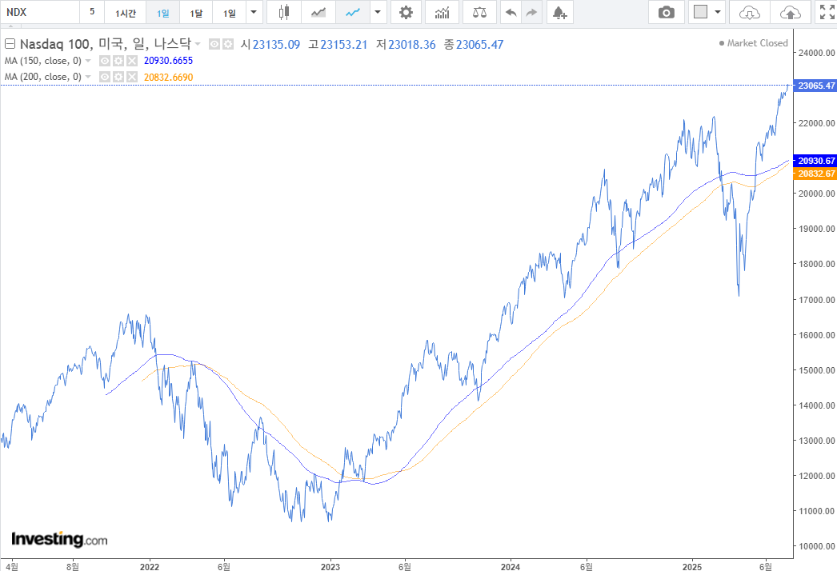
Task: Open MA 150 settings gear
Action: 118,61
